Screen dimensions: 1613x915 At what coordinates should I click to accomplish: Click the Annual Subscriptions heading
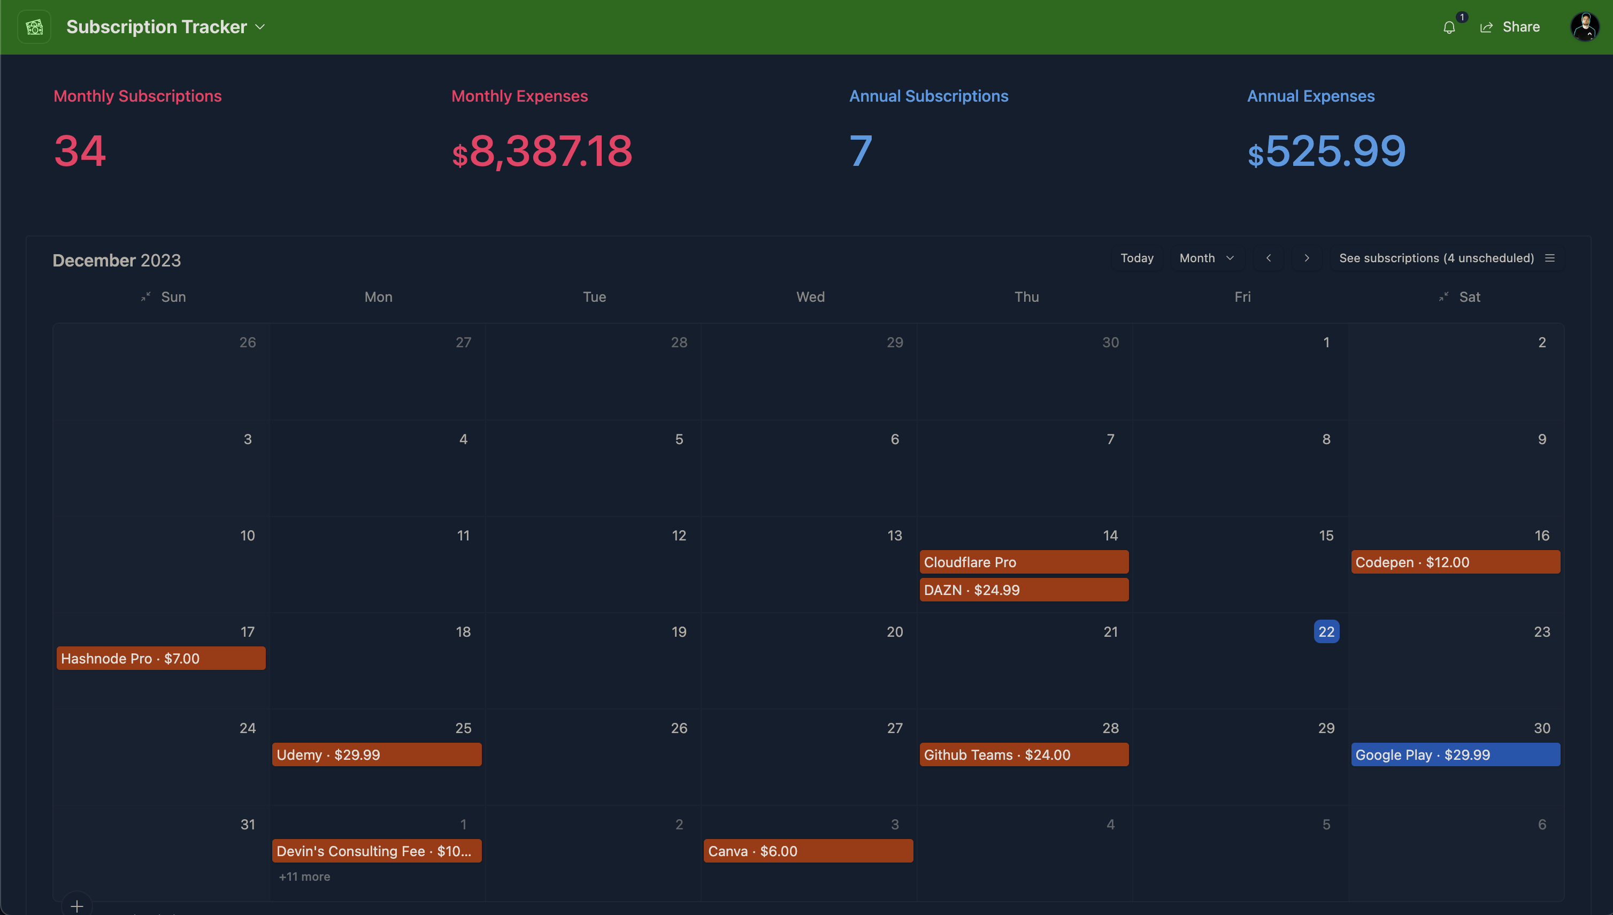[x=928, y=96]
